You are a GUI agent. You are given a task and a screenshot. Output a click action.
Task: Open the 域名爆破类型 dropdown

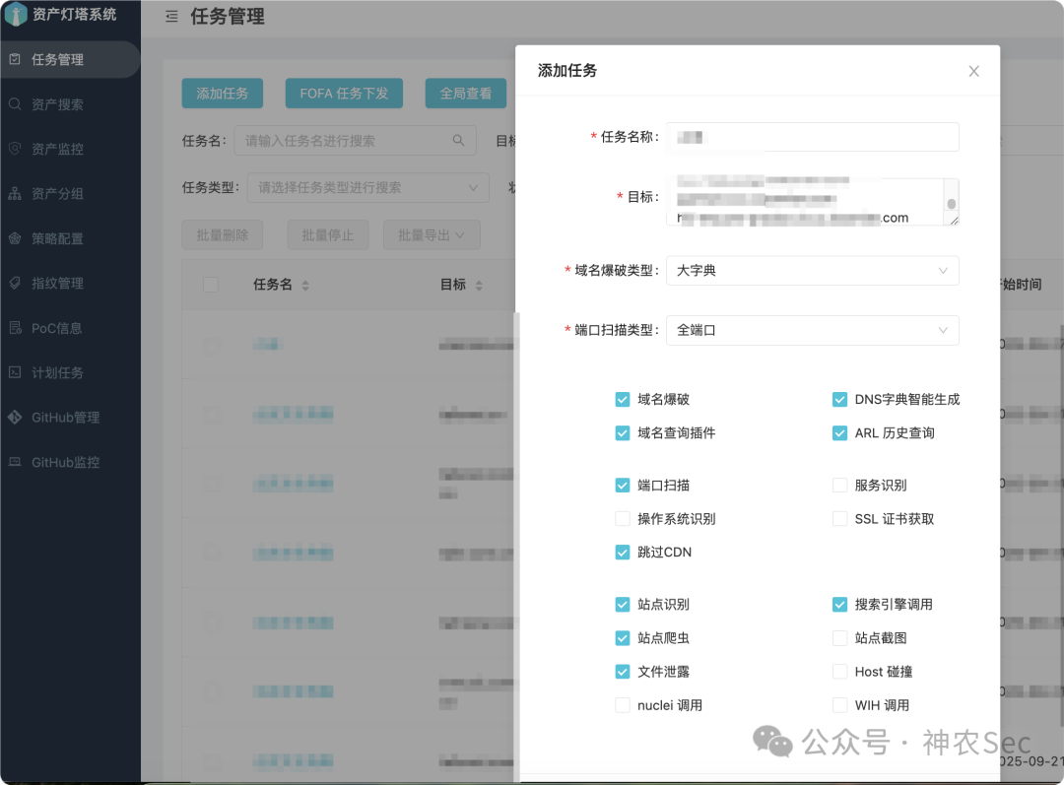[812, 270]
